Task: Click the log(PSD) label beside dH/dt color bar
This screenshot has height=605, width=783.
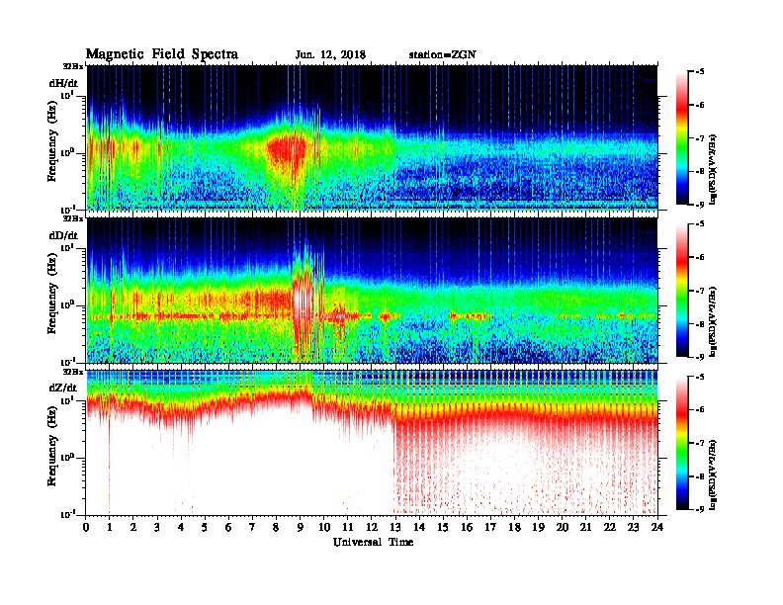Action: tap(714, 169)
